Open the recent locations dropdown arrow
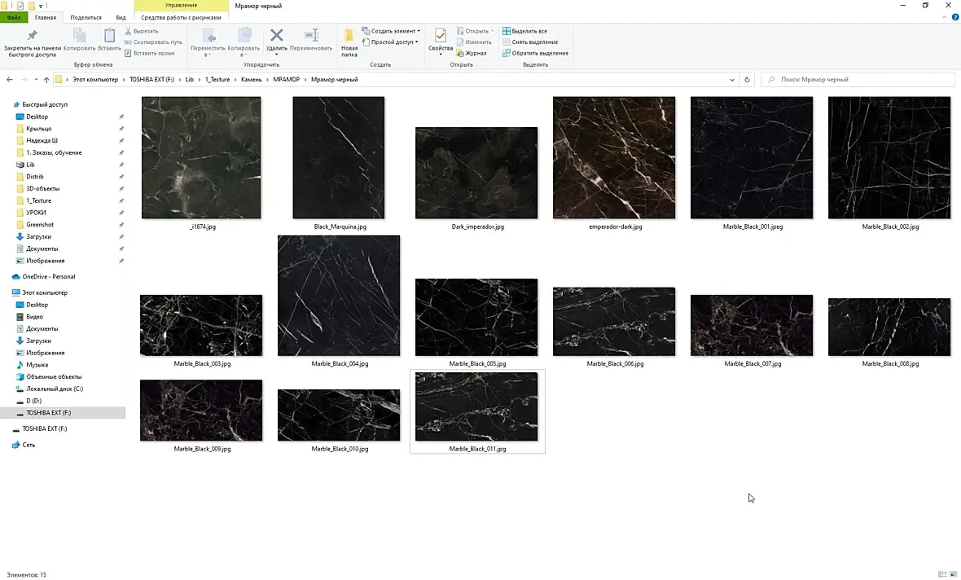 click(x=36, y=80)
